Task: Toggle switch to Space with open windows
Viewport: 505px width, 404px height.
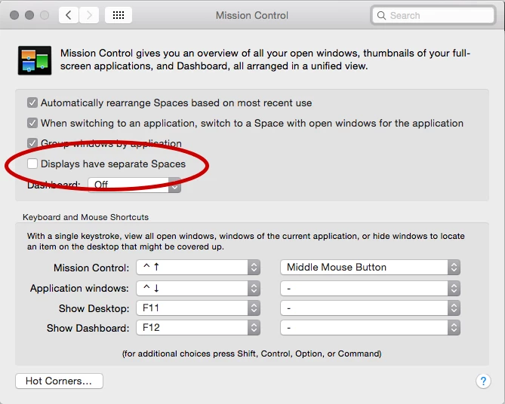Action: [x=32, y=123]
